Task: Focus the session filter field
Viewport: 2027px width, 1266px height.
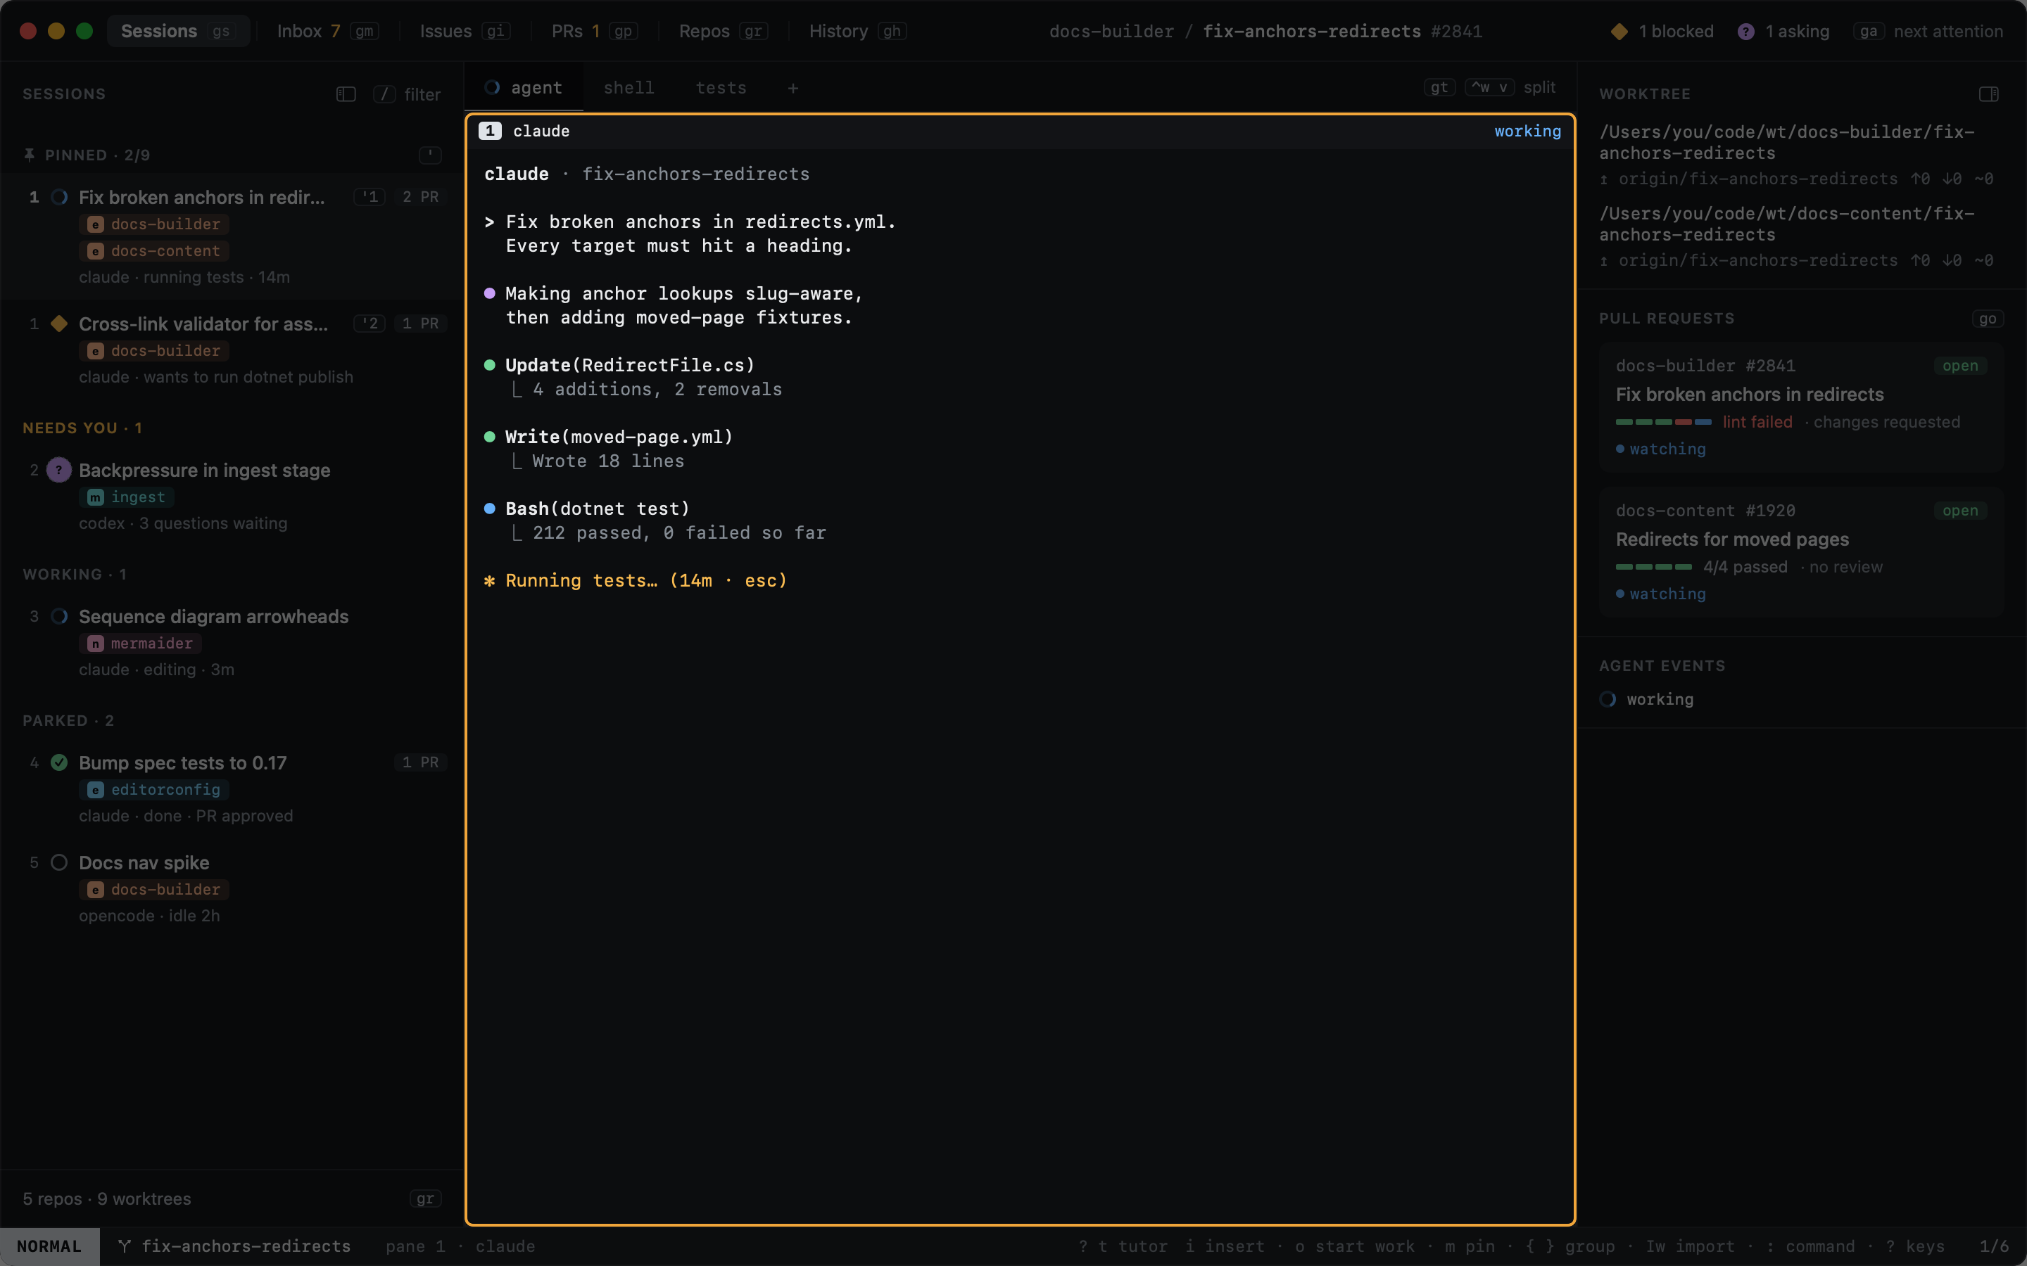Action: [407, 94]
